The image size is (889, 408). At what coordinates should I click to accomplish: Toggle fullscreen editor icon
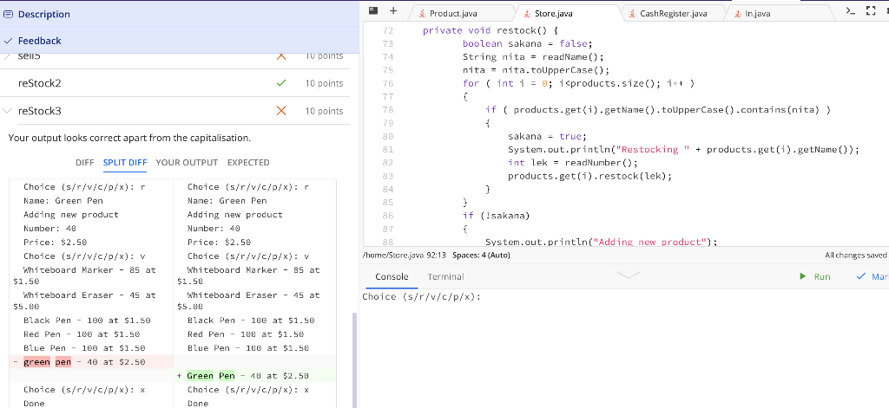pos(871,10)
